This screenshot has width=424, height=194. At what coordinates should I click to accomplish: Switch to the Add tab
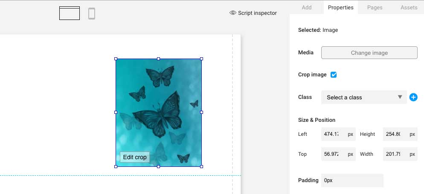click(306, 7)
